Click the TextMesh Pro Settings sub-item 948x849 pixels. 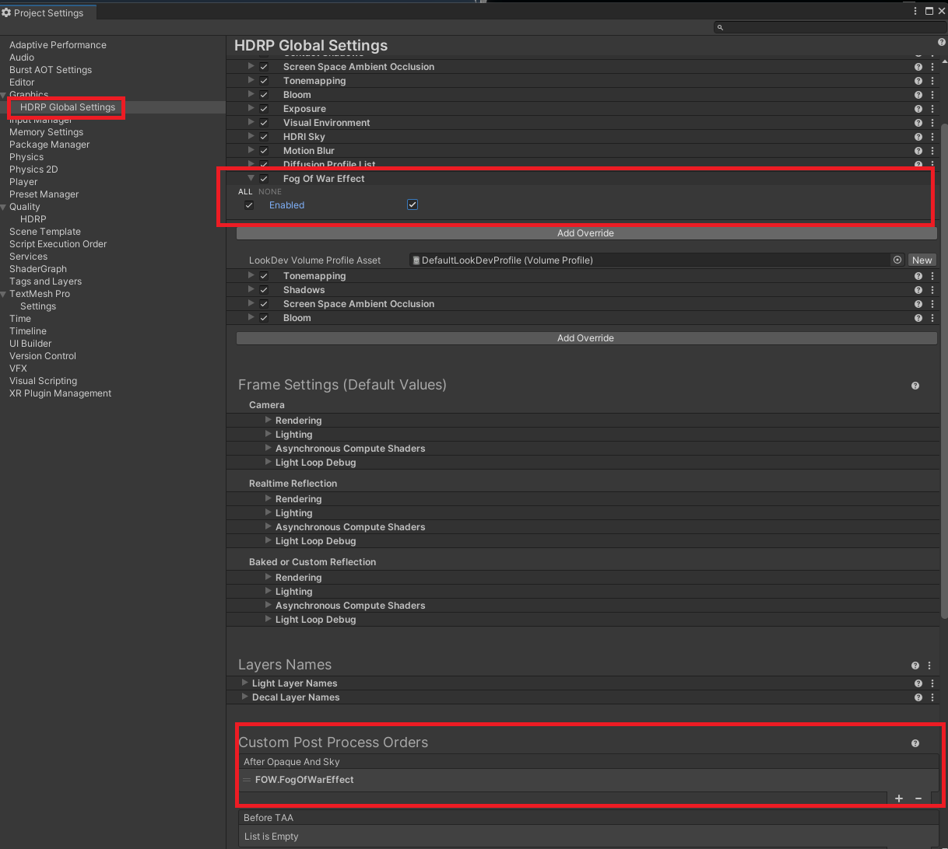pyautogui.click(x=38, y=306)
